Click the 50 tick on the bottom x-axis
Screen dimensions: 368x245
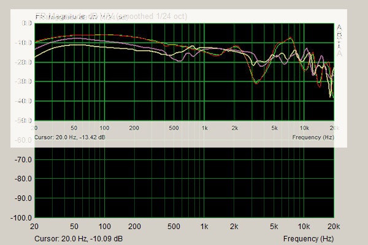point(74,227)
